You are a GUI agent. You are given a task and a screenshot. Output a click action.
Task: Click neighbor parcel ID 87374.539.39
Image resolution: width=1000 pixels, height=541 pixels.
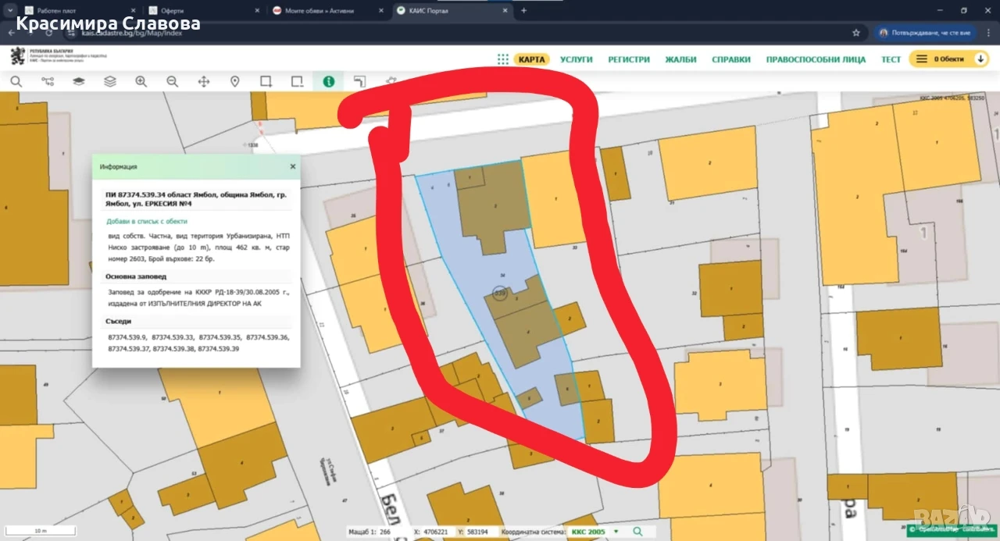coord(219,349)
